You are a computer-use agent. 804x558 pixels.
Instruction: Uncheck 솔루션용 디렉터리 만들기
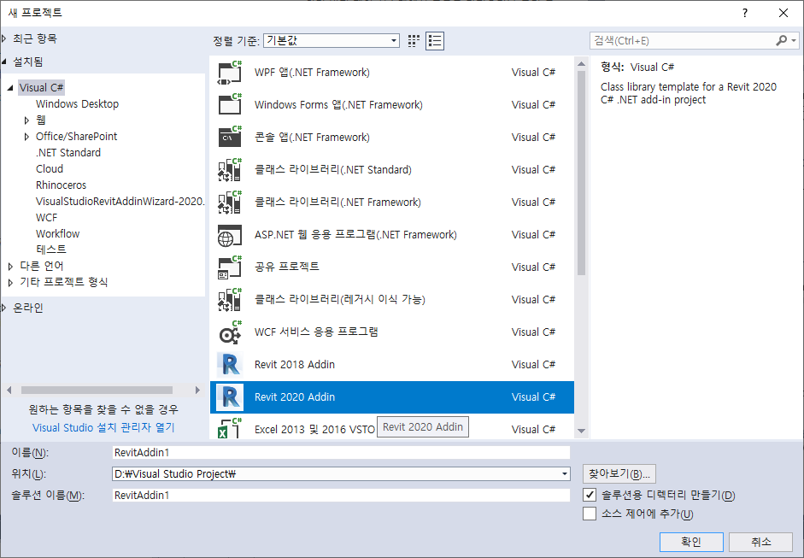coord(588,496)
